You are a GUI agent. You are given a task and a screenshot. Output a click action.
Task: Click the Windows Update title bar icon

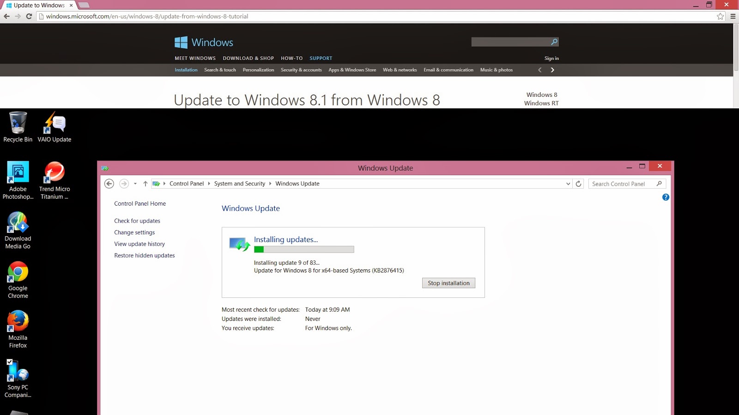pos(105,168)
